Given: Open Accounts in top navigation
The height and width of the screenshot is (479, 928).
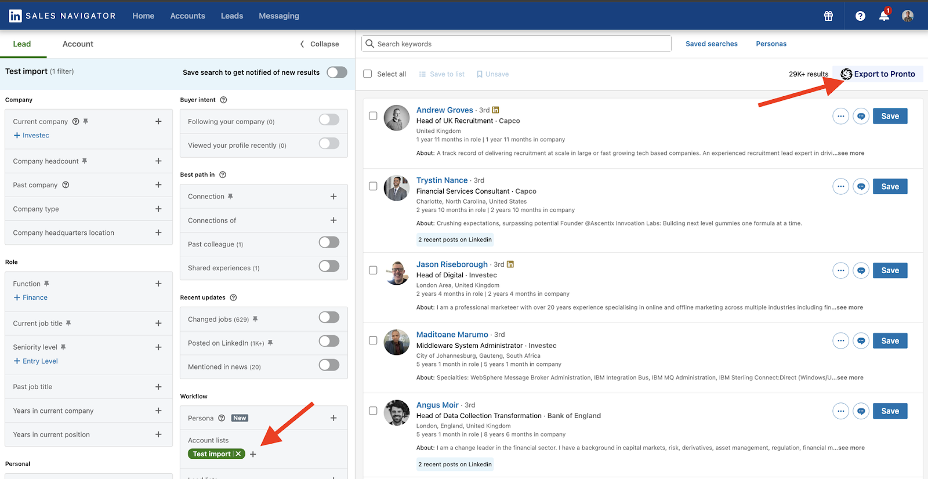Looking at the screenshot, I should point(187,16).
